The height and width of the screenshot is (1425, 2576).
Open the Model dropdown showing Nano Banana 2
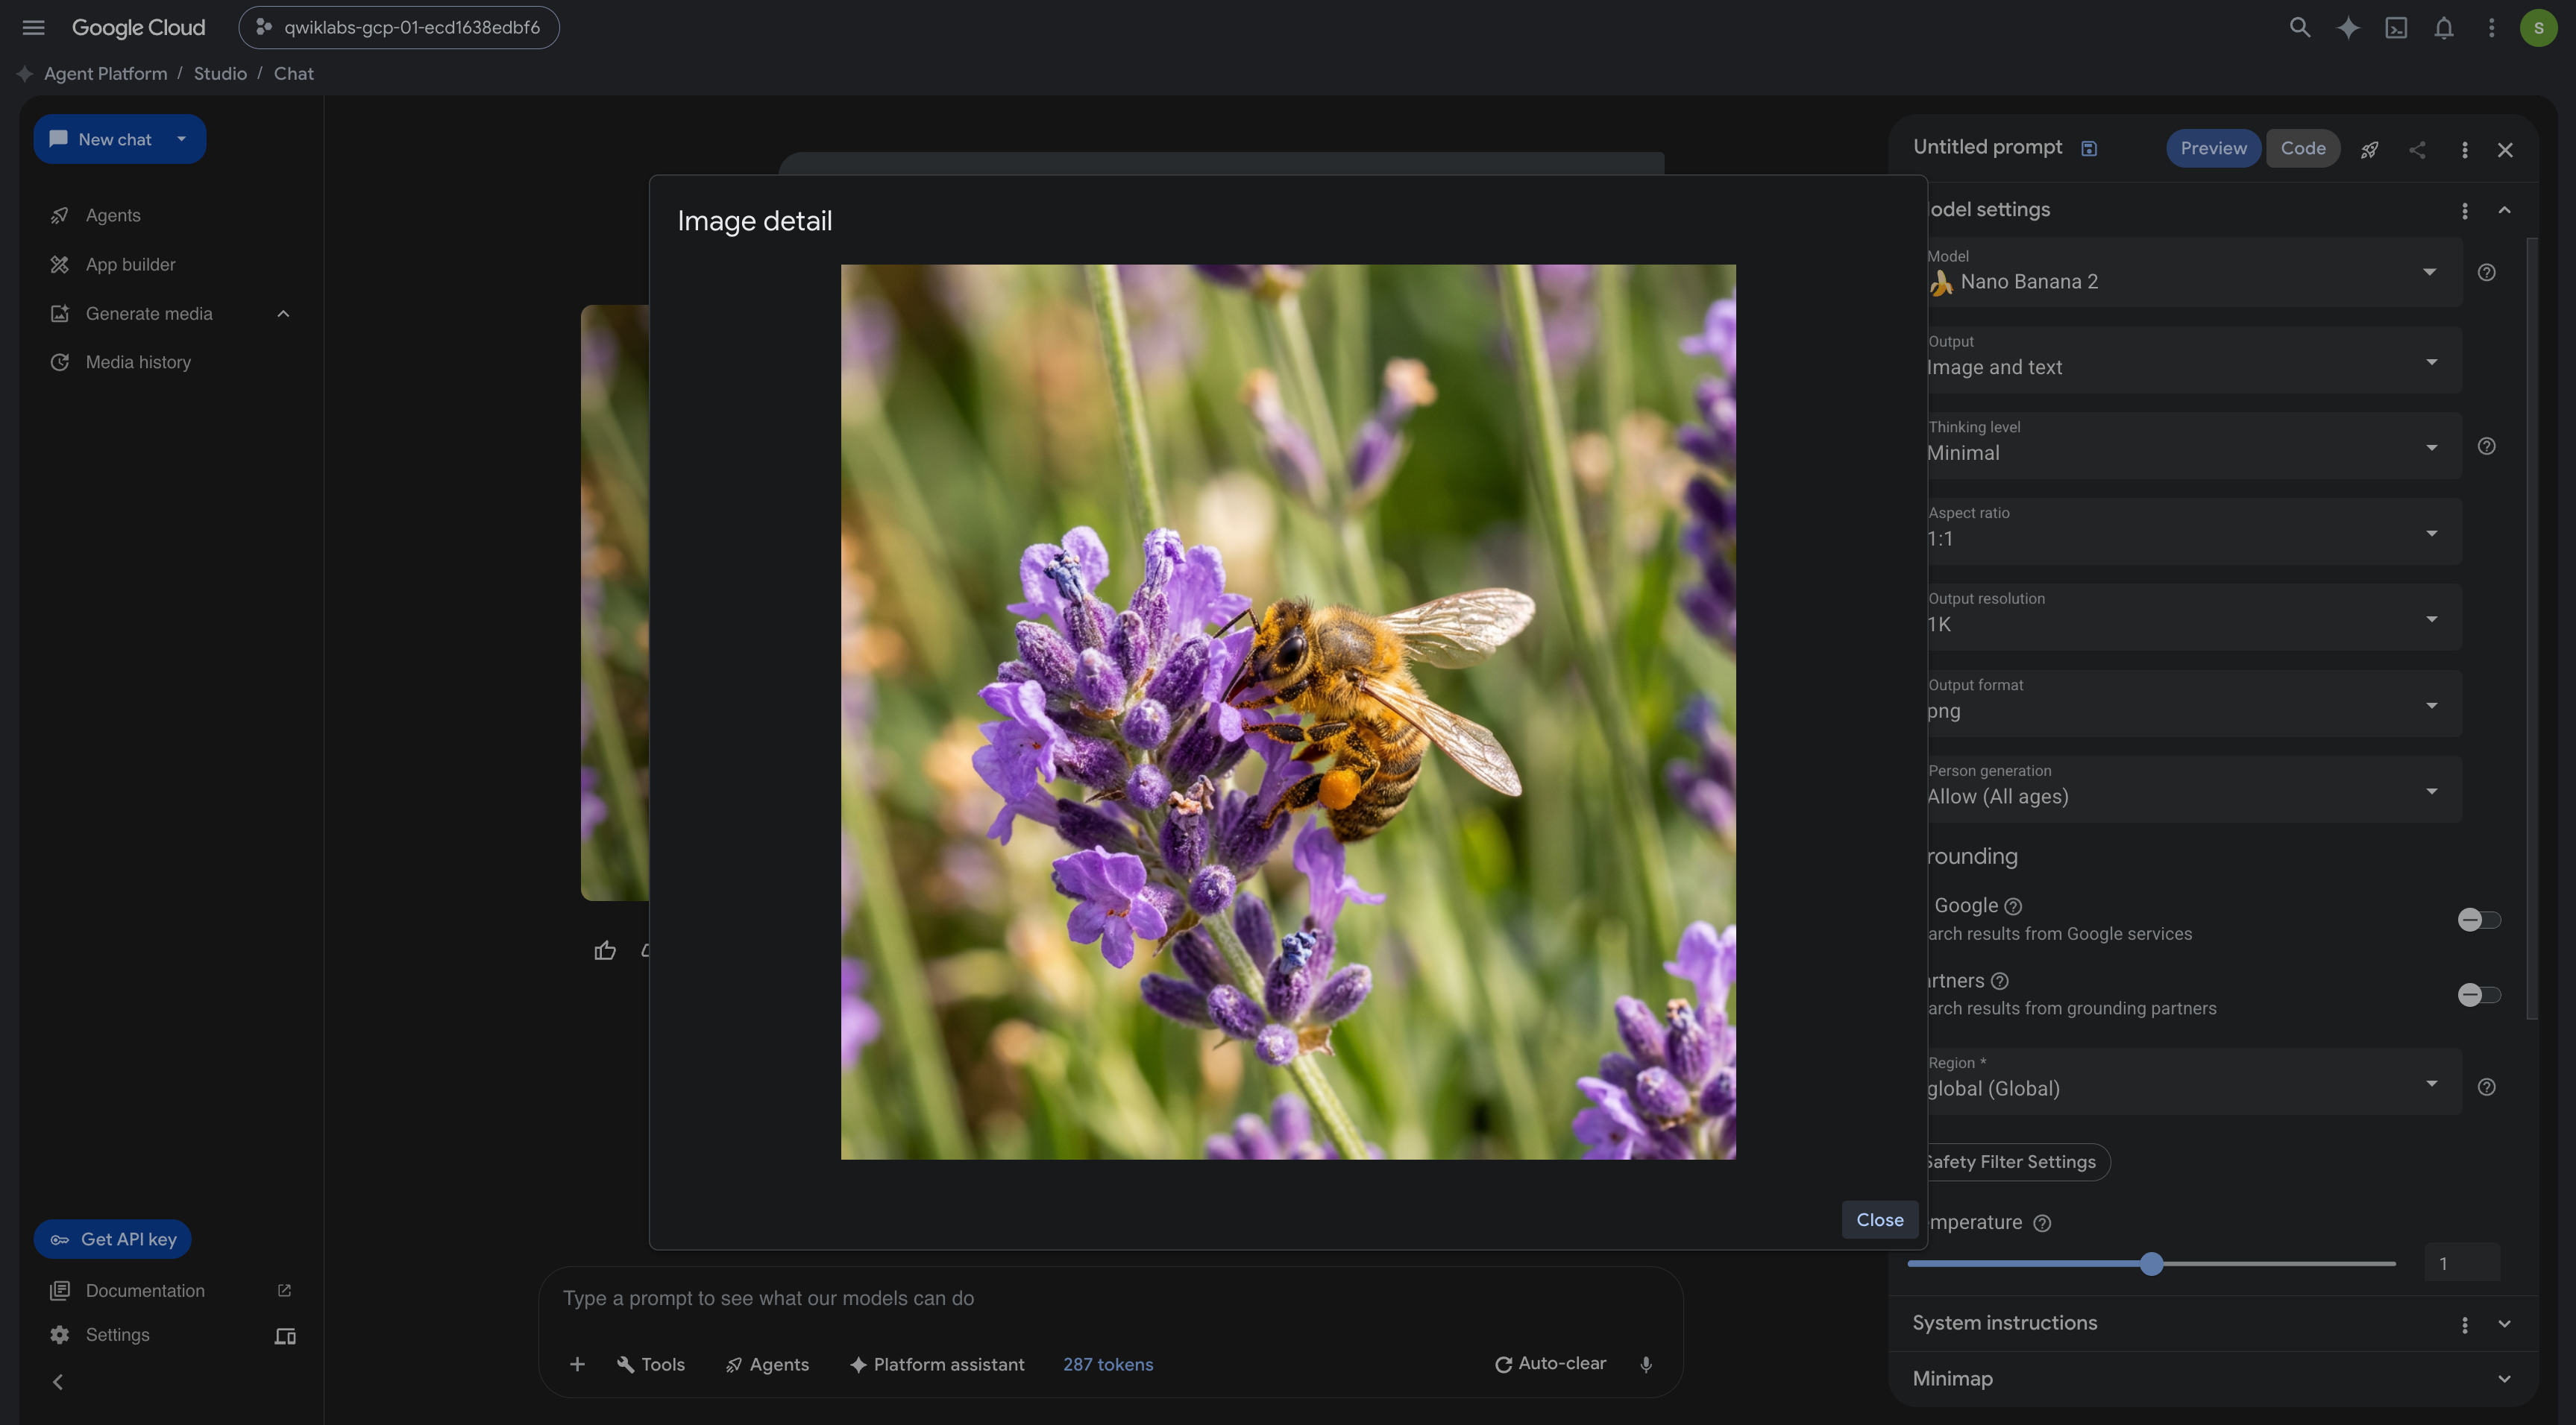pyautogui.click(x=2194, y=272)
